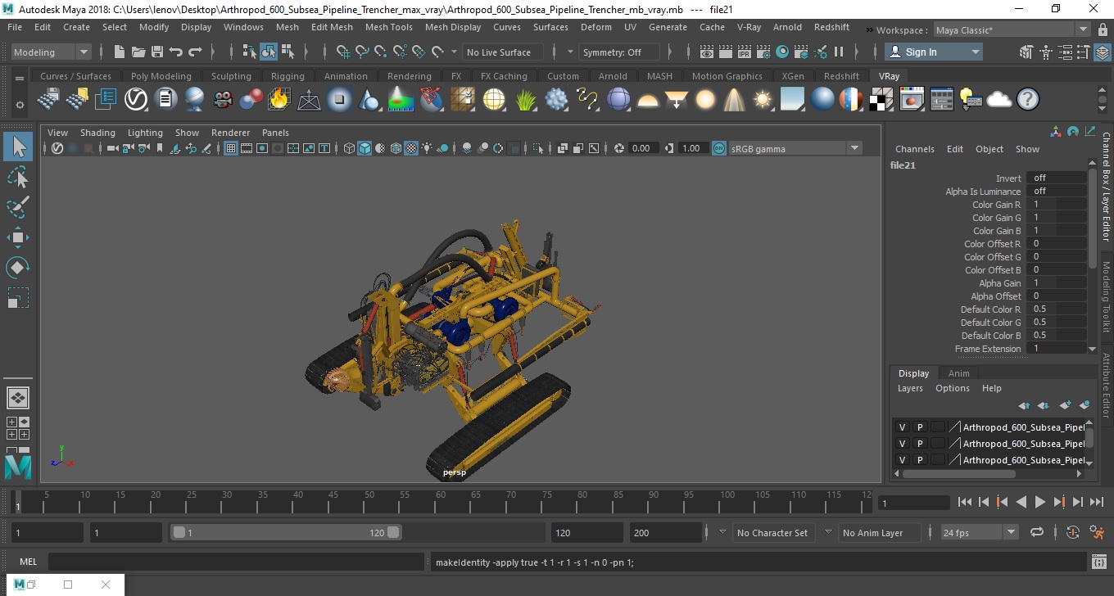The width and height of the screenshot is (1114, 596).
Task: Open the Attribute Editor side tab
Action: 1106,386
